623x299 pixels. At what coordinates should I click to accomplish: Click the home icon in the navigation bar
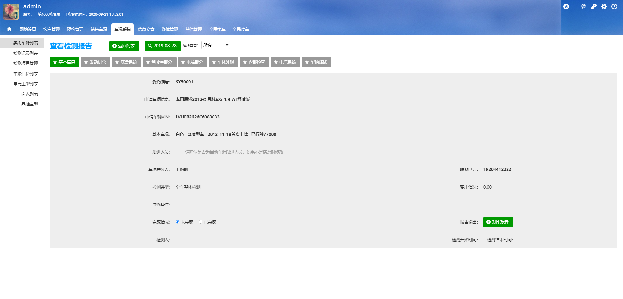click(9, 29)
